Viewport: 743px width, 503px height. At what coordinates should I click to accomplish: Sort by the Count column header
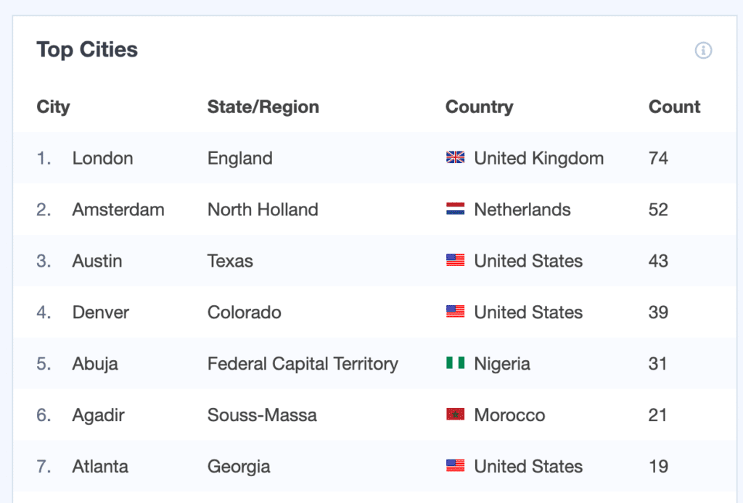pos(674,107)
